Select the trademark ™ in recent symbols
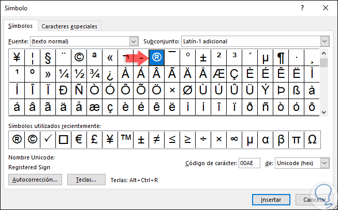The width and height of the screenshot is (338, 210). (125, 139)
